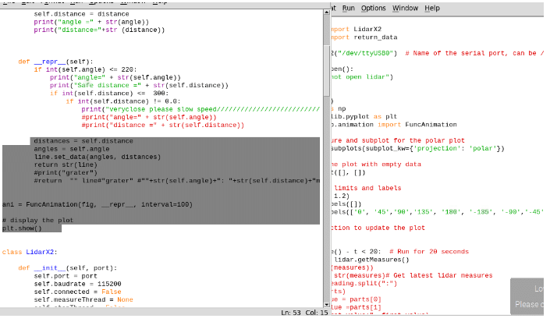
Task: Click the left editor scrollbar down arrow
Action: coord(325,304)
